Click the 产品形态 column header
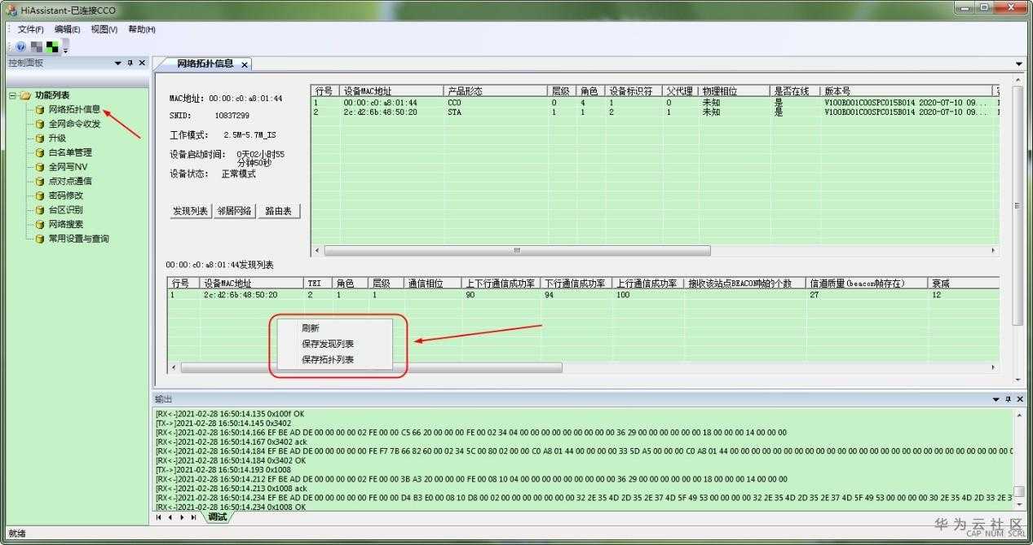The width and height of the screenshot is (1033, 545). (495, 91)
